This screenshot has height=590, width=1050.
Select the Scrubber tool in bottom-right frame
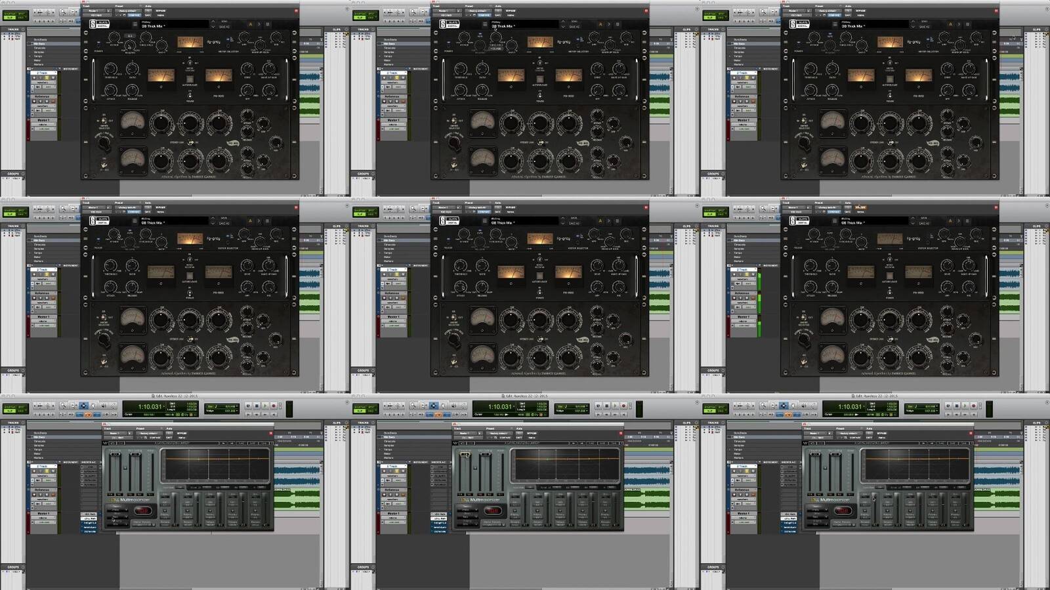(x=803, y=405)
